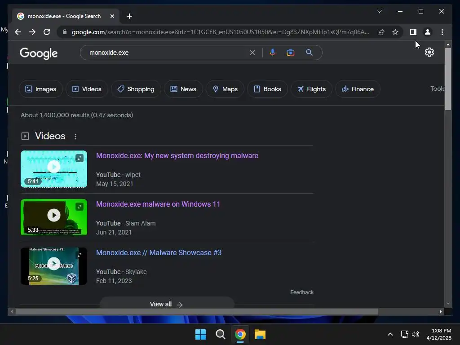This screenshot has height=345, width=460.
Task: Click the 'May 15, 2021' date text
Action: 115,184
